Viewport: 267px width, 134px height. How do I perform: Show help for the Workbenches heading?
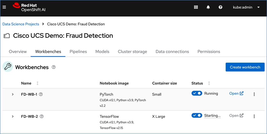click(54, 67)
